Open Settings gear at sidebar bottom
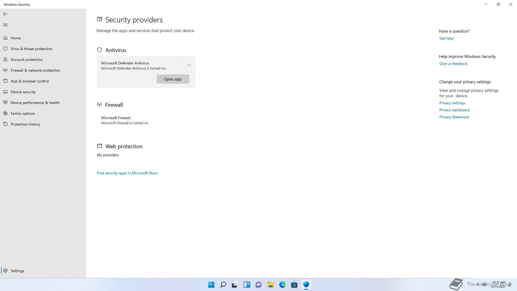Image resolution: width=517 pixels, height=291 pixels. tap(5, 271)
